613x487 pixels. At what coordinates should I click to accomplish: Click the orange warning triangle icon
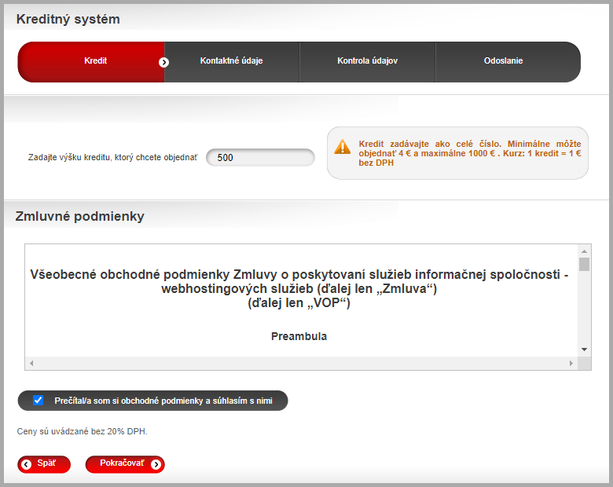click(x=343, y=147)
